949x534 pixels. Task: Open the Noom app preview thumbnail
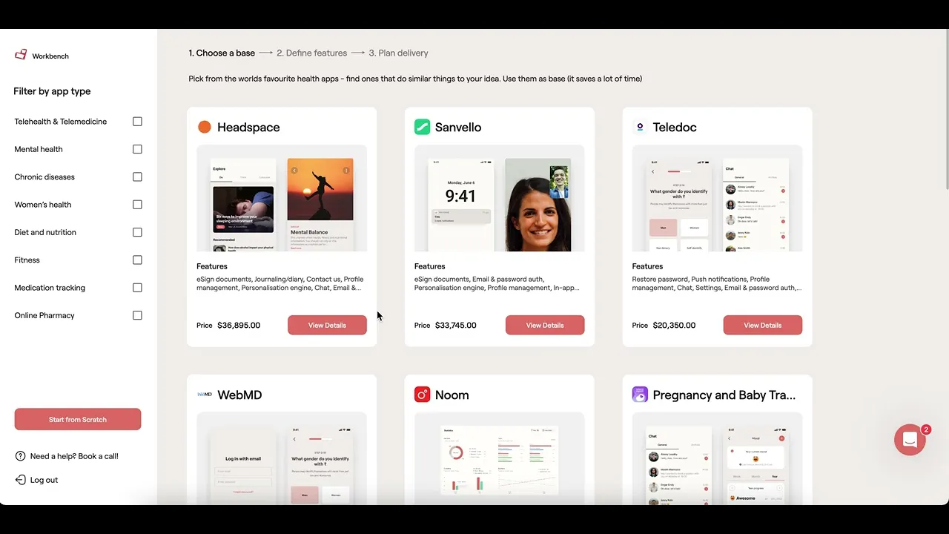pos(500,458)
